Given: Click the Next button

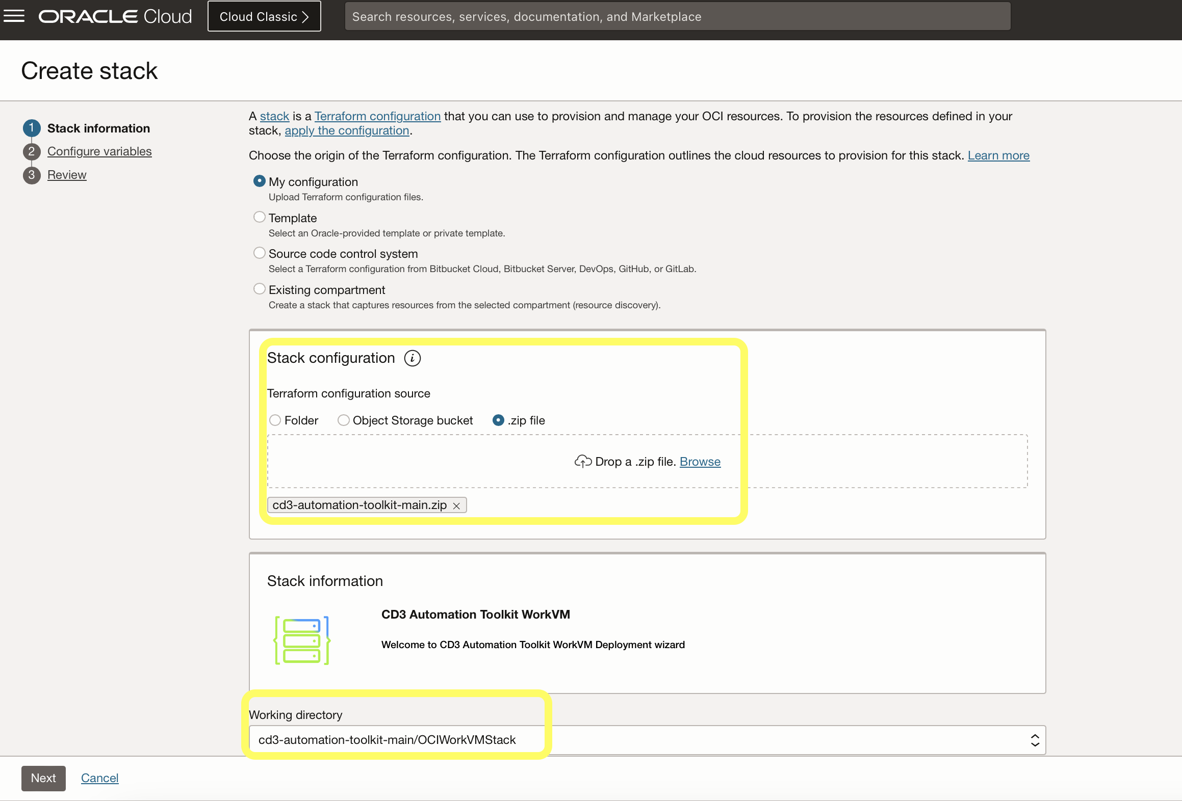Looking at the screenshot, I should [x=43, y=778].
